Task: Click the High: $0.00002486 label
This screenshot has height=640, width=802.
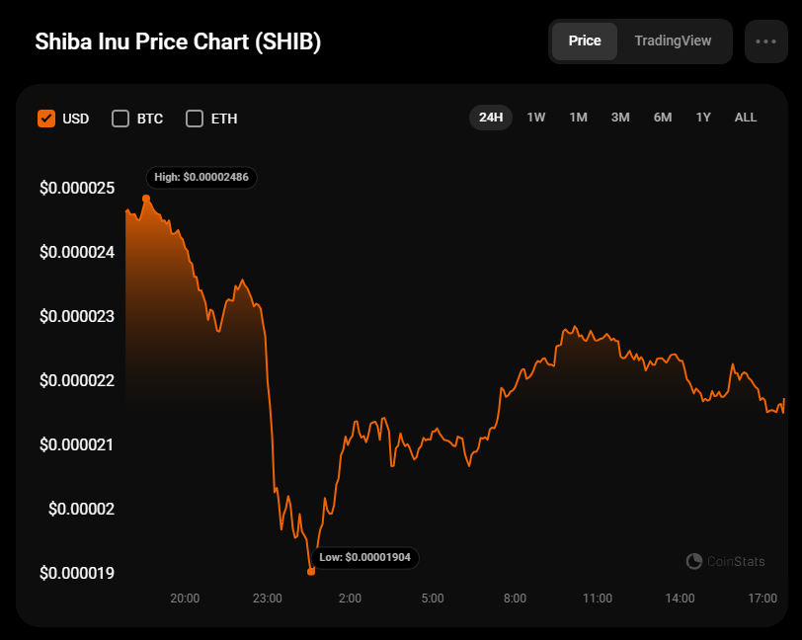Action: pyautogui.click(x=201, y=178)
